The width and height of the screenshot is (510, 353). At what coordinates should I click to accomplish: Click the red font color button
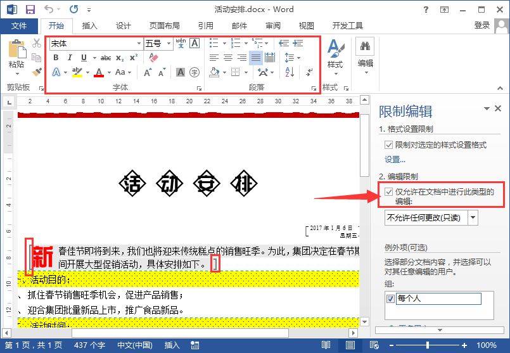99,72
